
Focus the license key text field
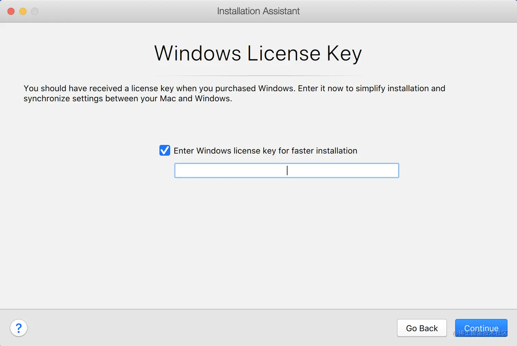point(287,171)
